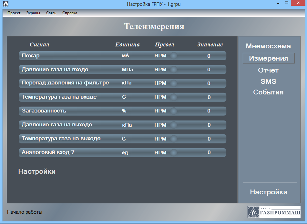Click the ед. unit of Аналоговый вход 7
This screenshot has height=224, width=307.
tap(126, 152)
